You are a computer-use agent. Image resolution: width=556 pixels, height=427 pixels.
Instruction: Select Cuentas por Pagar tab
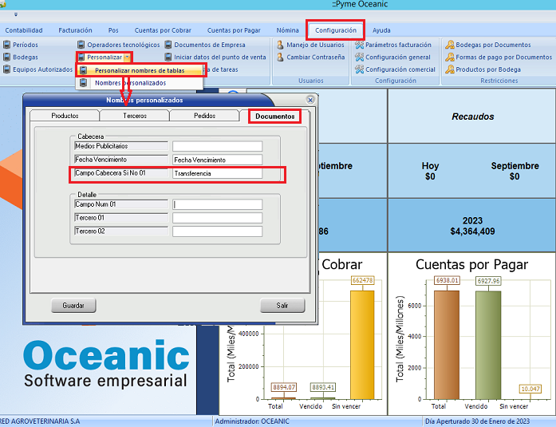pos(234,30)
